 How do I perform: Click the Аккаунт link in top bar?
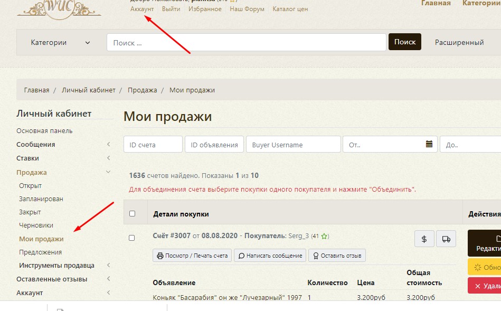(x=142, y=9)
